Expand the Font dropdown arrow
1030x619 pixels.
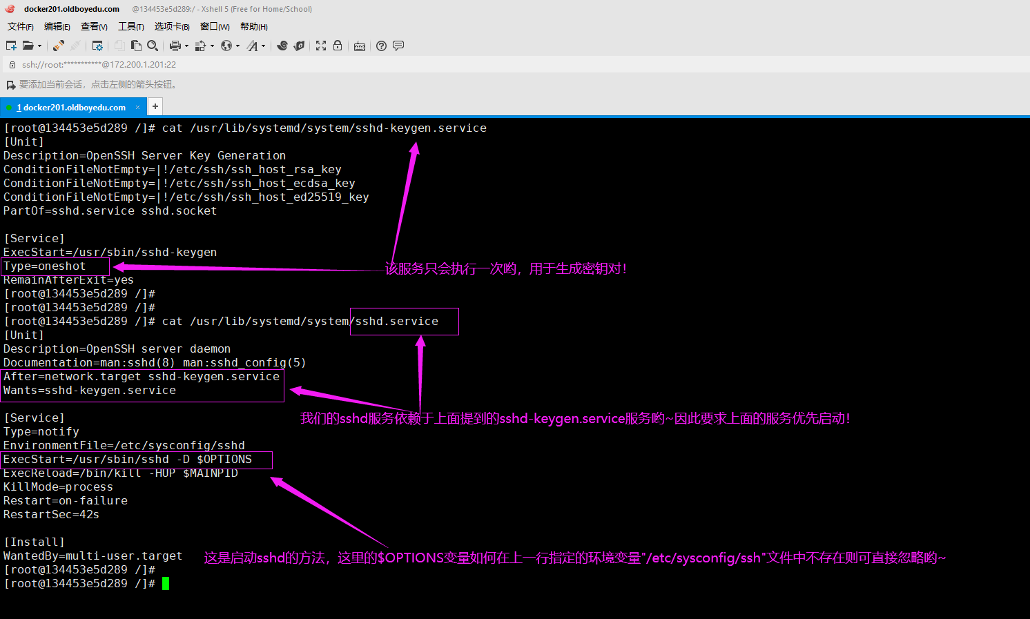[x=263, y=46]
